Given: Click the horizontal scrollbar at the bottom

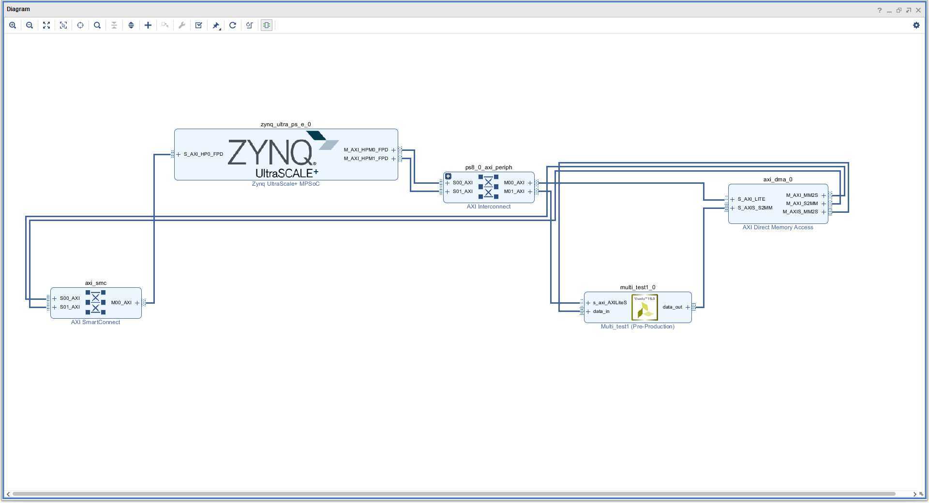Looking at the screenshot, I should click(454, 494).
